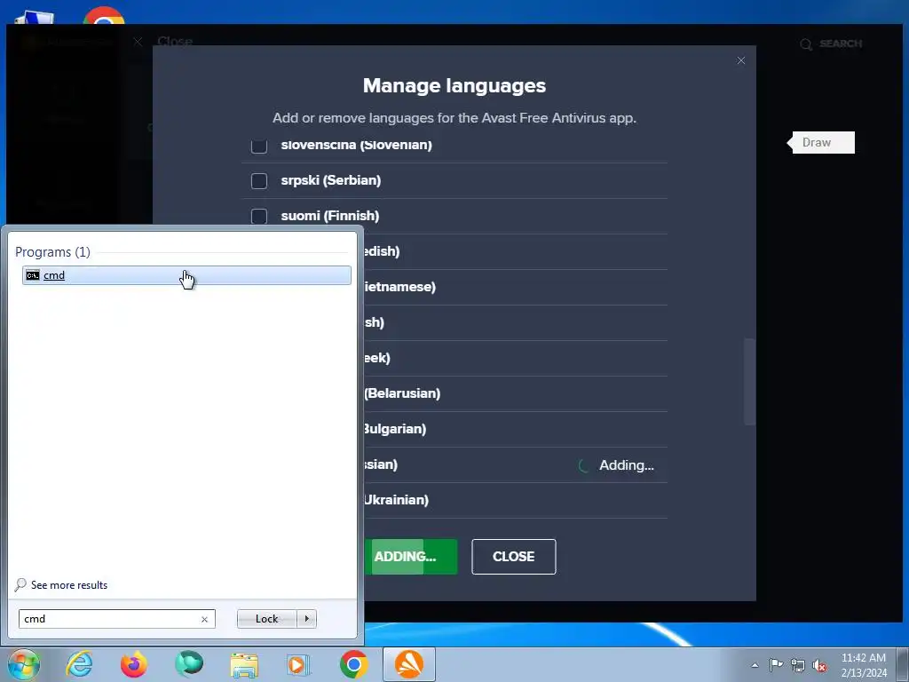
Task: Click the CLOSE button in Manage languages
Action: point(514,557)
